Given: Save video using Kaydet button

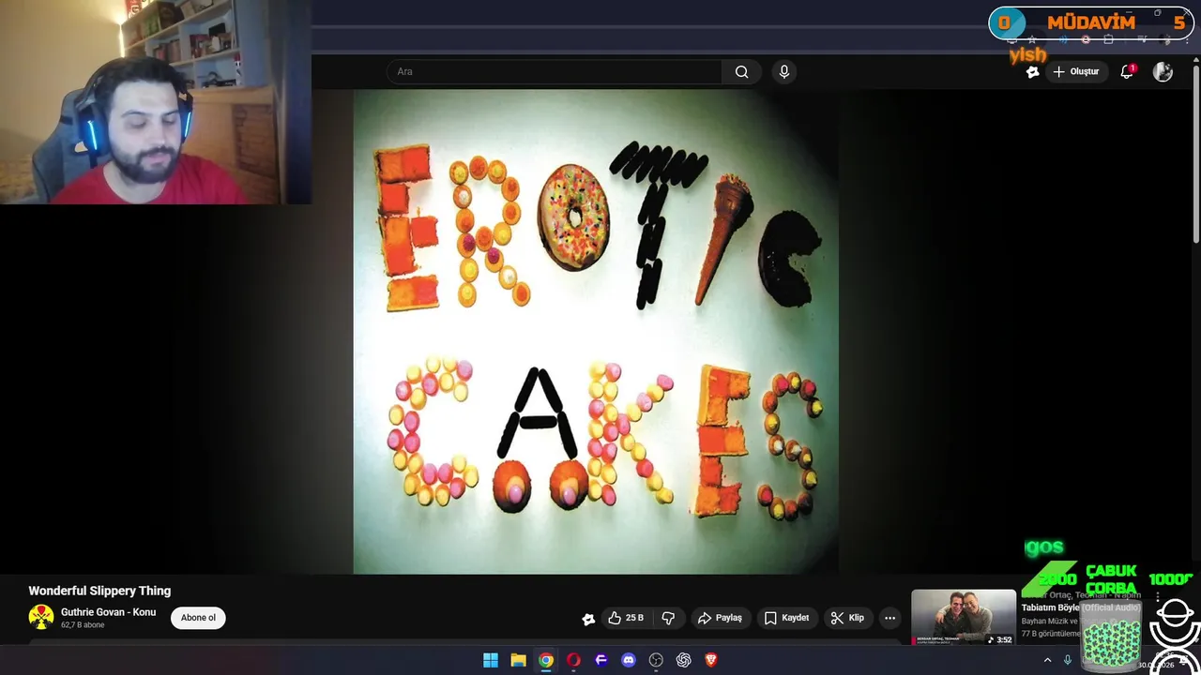Looking at the screenshot, I should coord(786,618).
